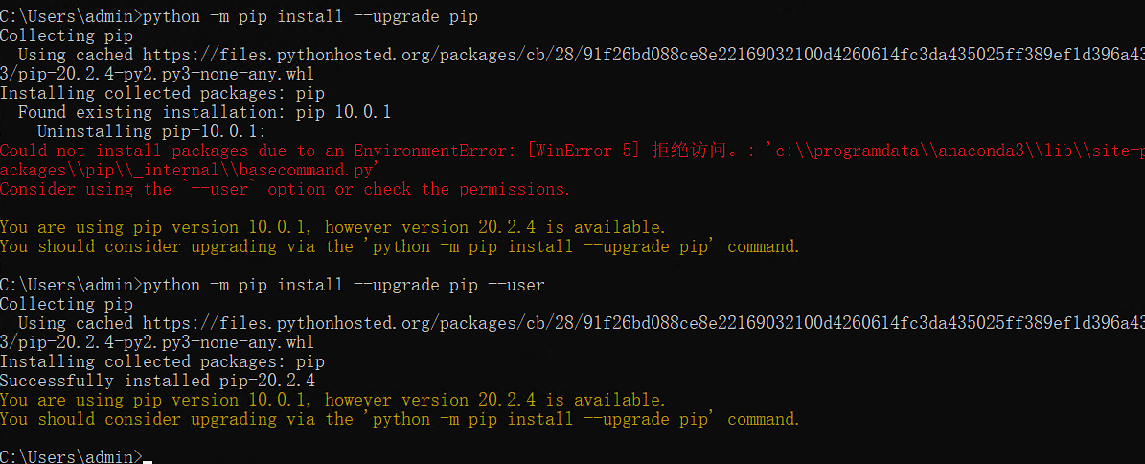This screenshot has height=464, width=1145.
Task: Click the first "Installing collected packages: pip" line
Action: click(x=162, y=93)
